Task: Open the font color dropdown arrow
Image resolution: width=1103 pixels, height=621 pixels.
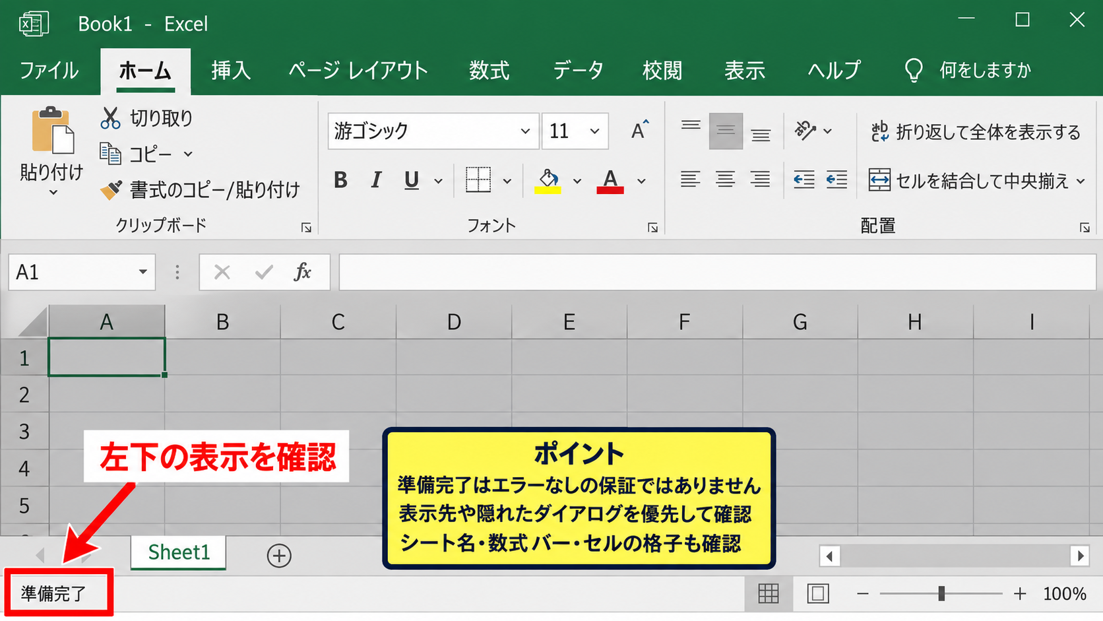Action: (641, 181)
